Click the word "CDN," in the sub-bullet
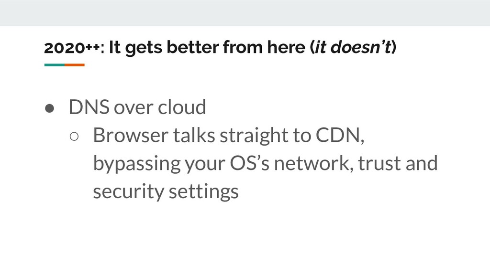490x275 pixels. 340,135
